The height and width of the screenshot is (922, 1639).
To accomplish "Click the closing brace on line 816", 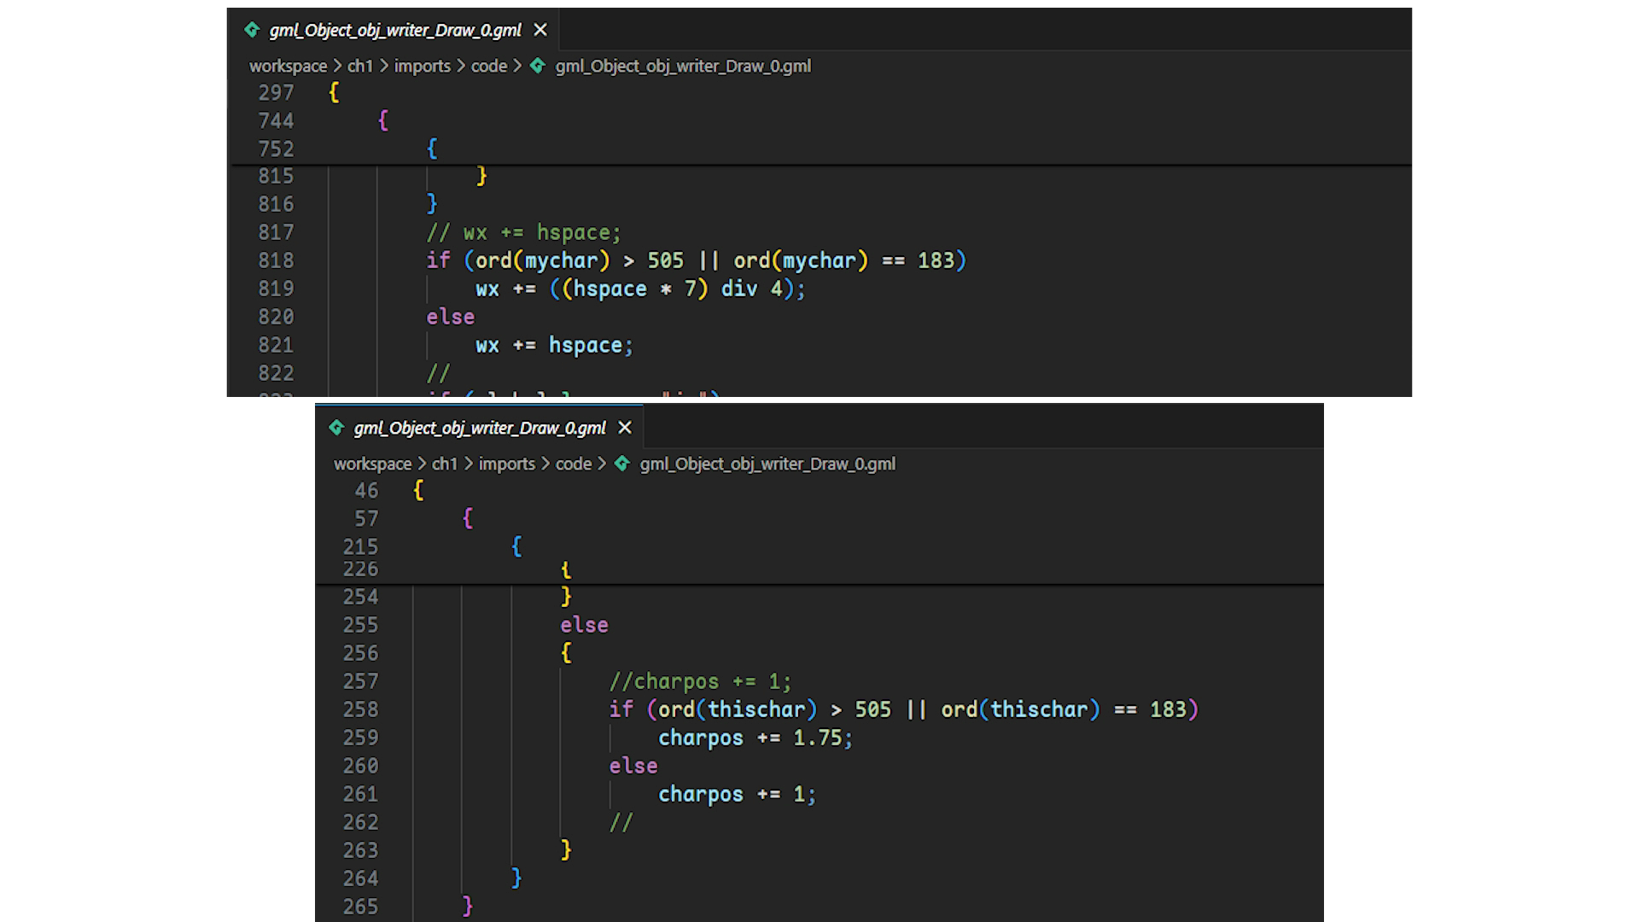I will click(432, 204).
